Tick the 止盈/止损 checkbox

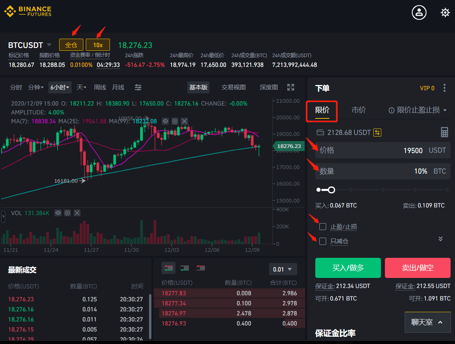323,226
